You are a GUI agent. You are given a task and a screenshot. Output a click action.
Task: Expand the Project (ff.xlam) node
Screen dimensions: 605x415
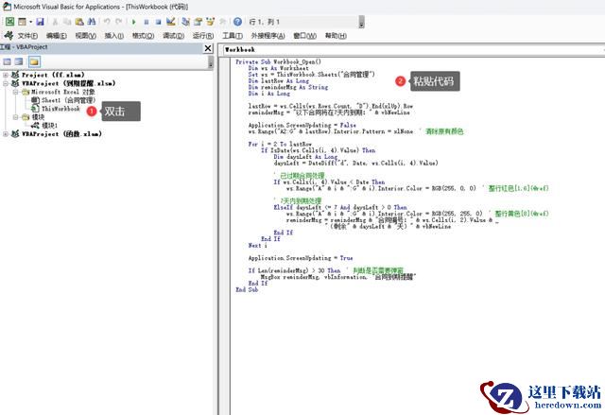(x=6, y=75)
